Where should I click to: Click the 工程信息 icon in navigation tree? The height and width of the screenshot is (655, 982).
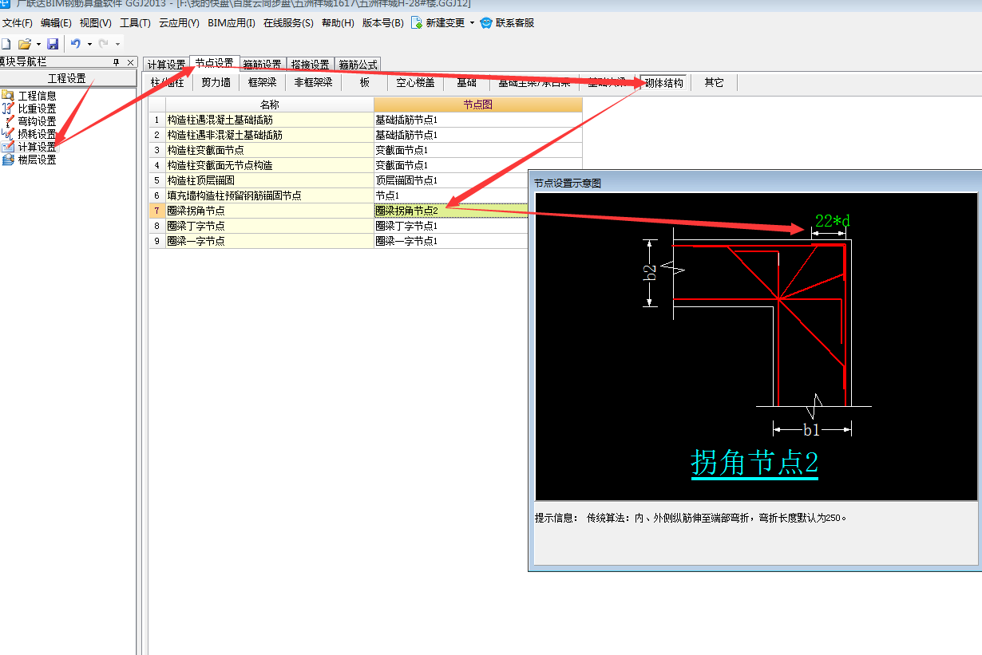8,96
